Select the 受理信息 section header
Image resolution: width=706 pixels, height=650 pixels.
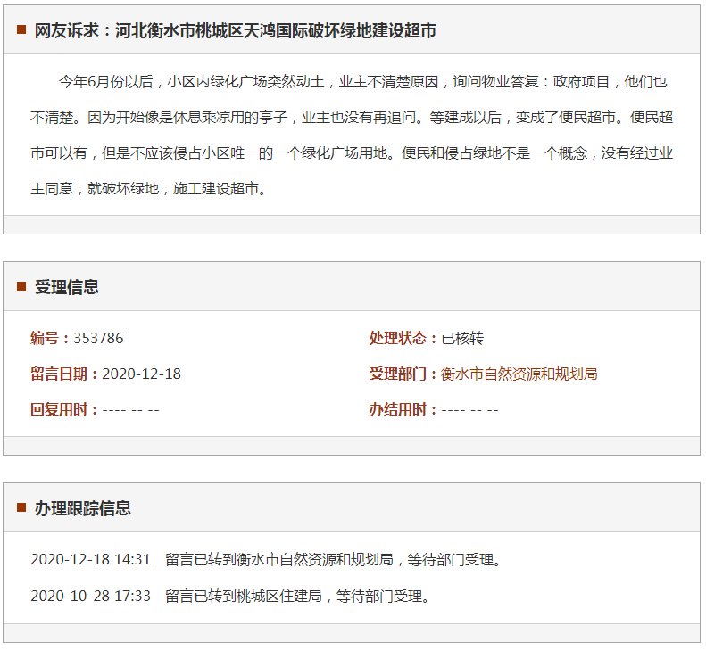67,286
